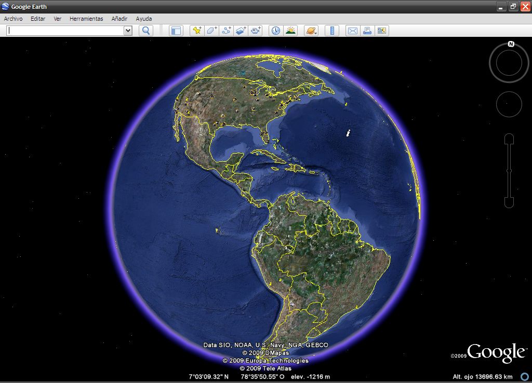
Task: Open the Ayuda menu
Action: 144,19
